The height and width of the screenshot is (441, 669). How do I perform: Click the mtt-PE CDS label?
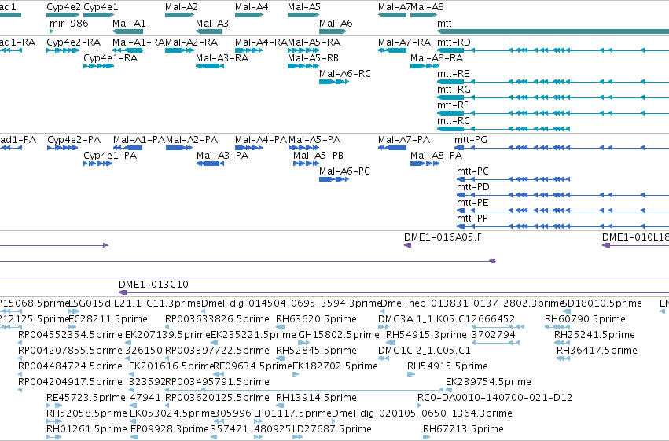click(472, 203)
